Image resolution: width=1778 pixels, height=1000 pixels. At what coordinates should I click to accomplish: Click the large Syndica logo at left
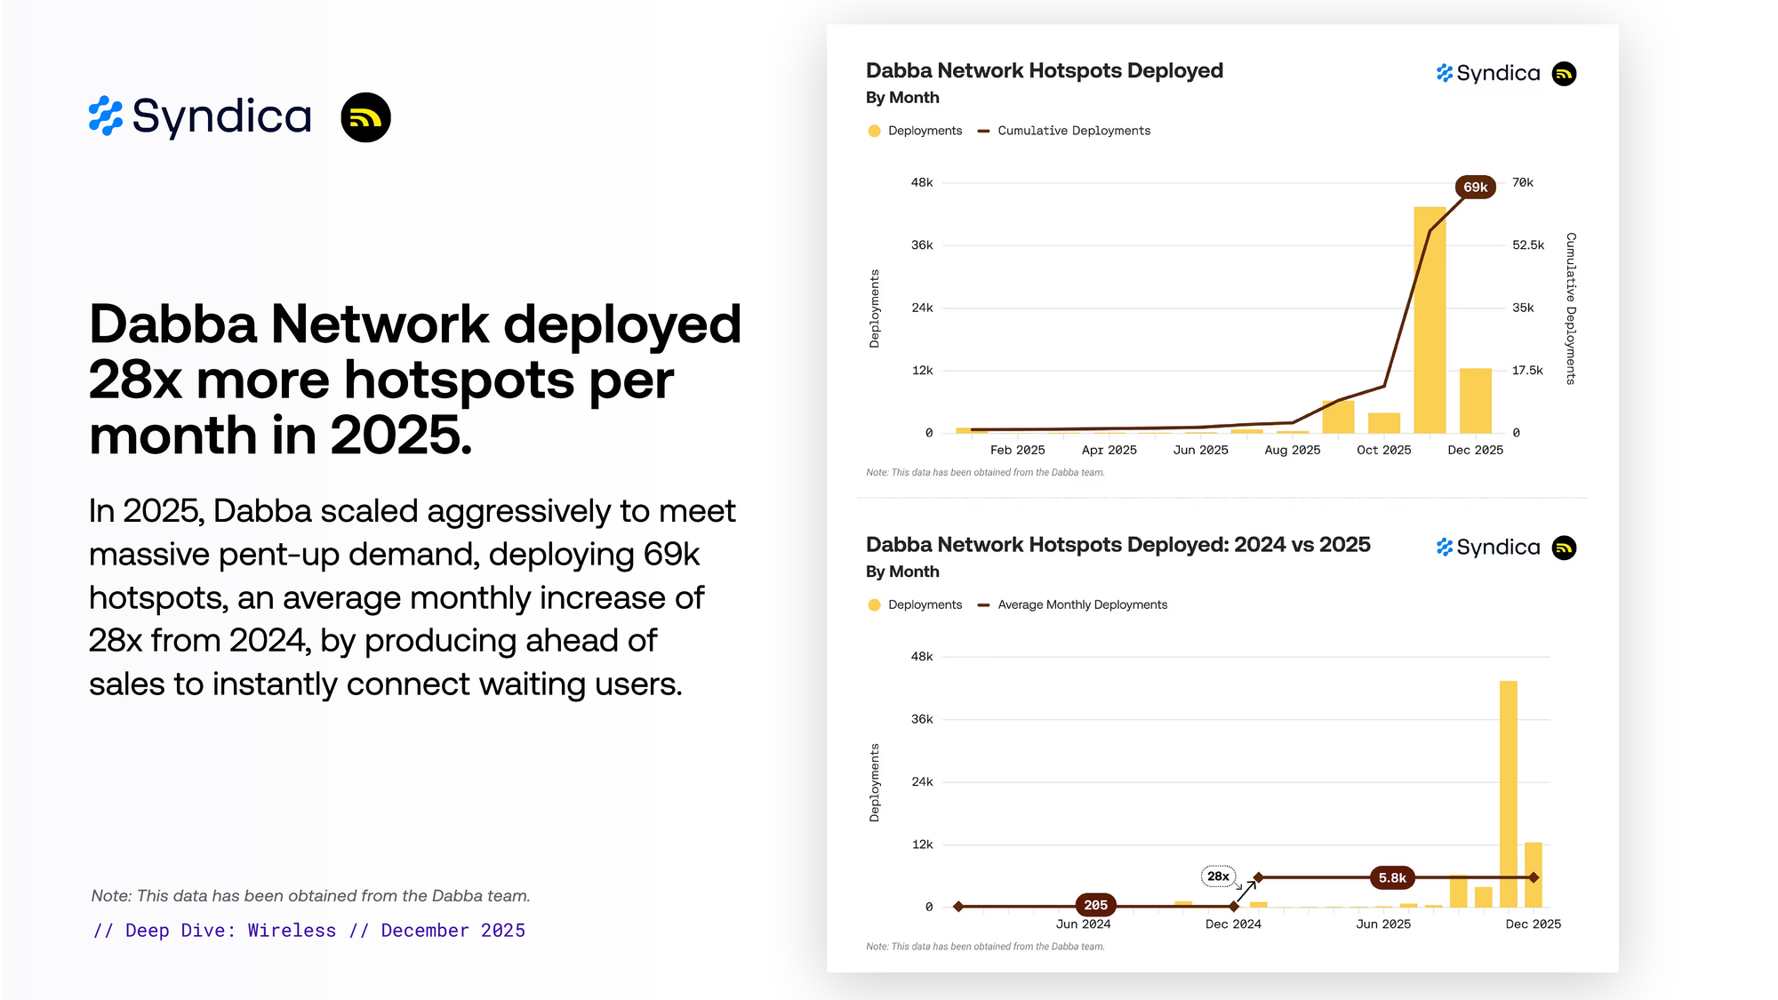click(x=201, y=116)
